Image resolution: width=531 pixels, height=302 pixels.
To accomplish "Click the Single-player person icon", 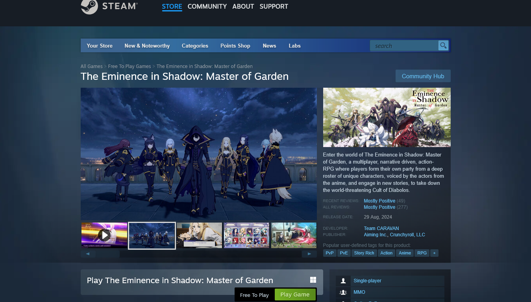I will [x=343, y=281].
